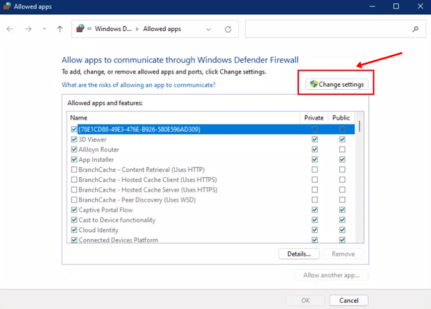Click the Forward navigation arrow
This screenshot has width=431, height=309.
[28, 29]
